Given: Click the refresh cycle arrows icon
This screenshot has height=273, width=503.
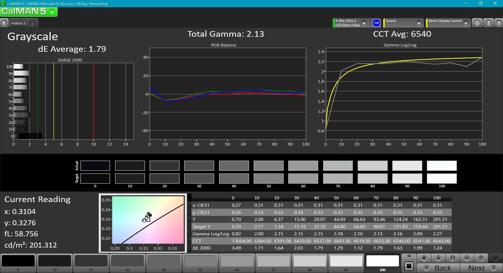Looking at the screenshot, I should point(481,258).
